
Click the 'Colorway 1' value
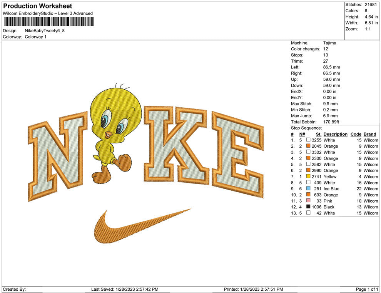point(35,37)
